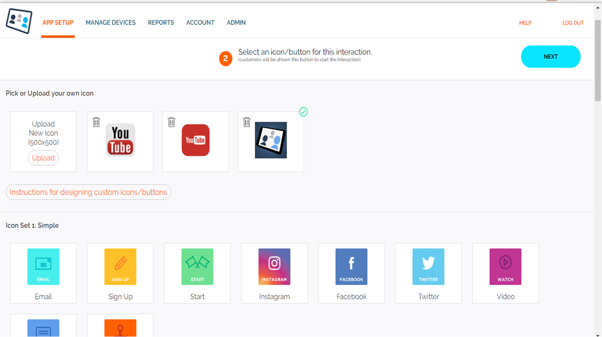Select the tablet with people icon
The height and width of the screenshot is (337, 602).
coord(271,140)
